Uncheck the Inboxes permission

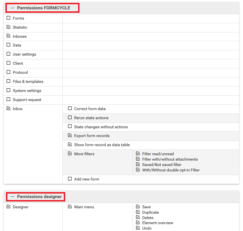[9, 36]
